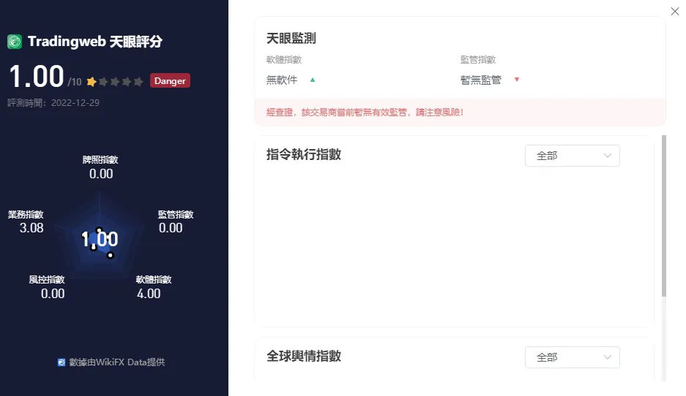Click the green up arrow beside 無軟件

click(313, 80)
